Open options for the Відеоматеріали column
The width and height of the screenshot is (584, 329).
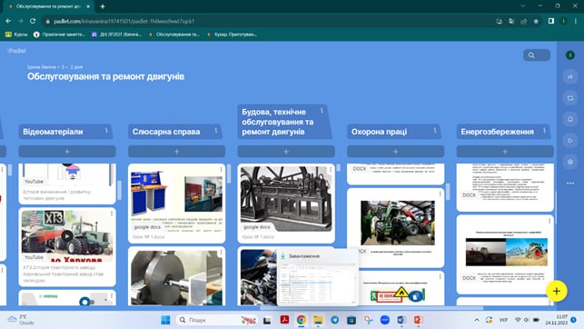[106, 130]
